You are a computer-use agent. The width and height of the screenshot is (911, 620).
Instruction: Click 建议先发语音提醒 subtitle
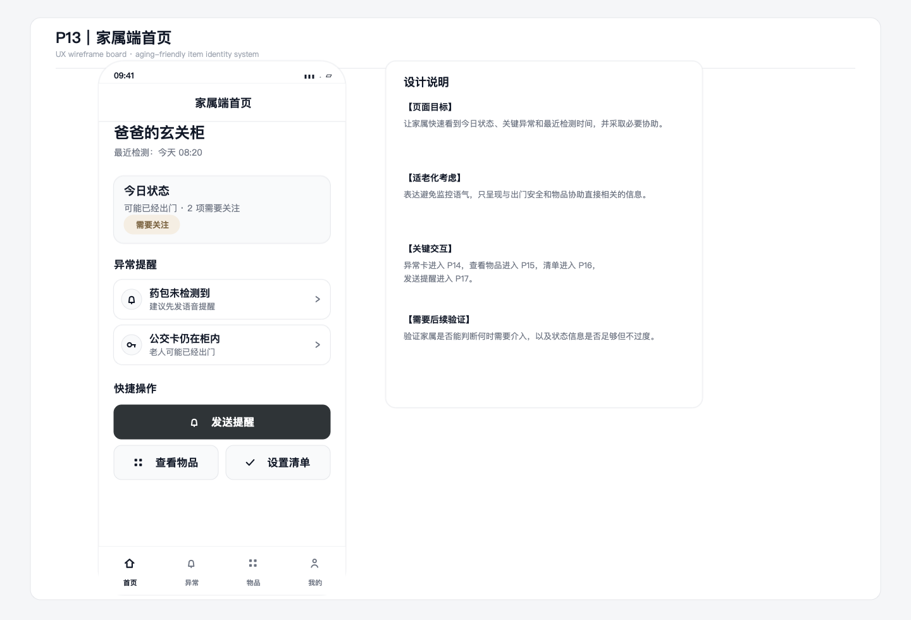click(x=182, y=306)
